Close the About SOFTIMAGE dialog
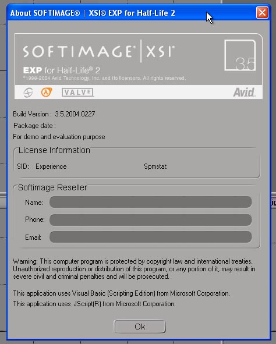The image size is (276, 344). point(262,13)
